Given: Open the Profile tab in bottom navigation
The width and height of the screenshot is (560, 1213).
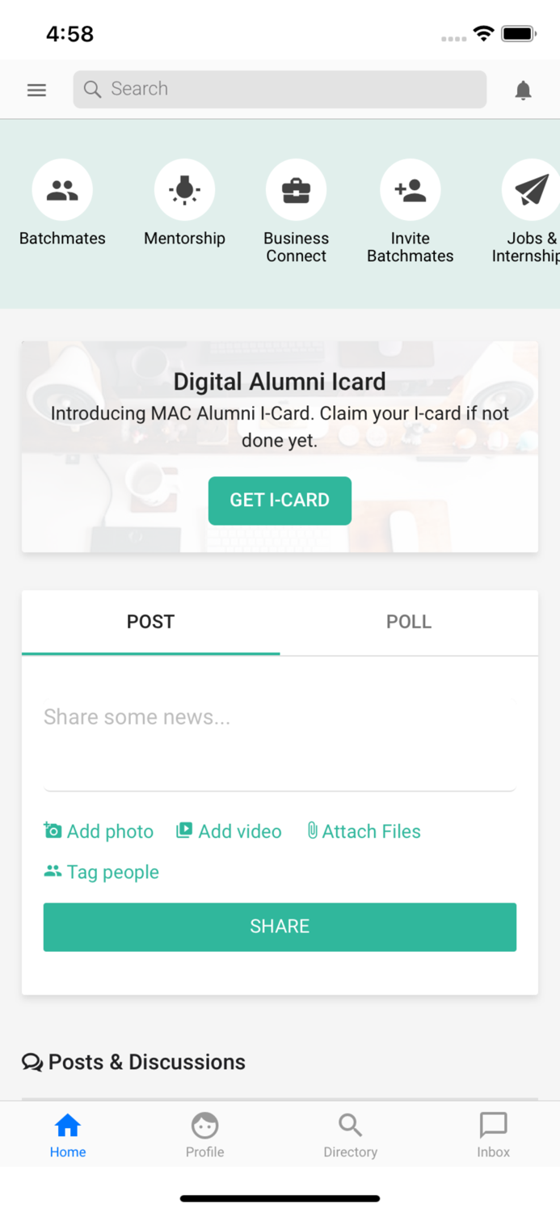Looking at the screenshot, I should pyautogui.click(x=204, y=1124).
